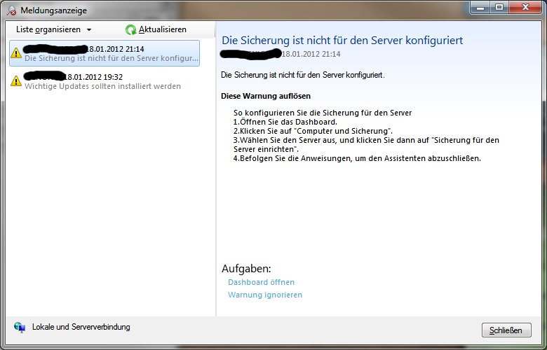
Task: Click the warning icon of the Updates alert
Action: (x=16, y=81)
